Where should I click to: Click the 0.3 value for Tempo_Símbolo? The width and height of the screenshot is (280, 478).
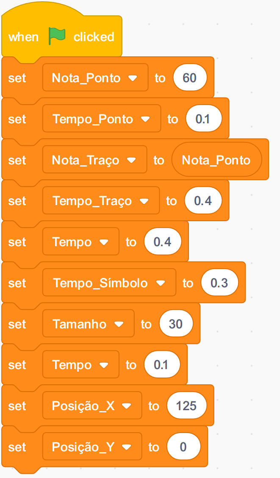(x=219, y=283)
